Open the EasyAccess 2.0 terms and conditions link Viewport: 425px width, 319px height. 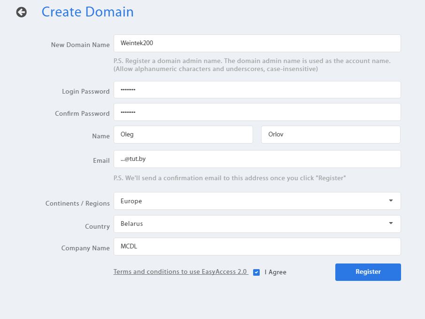click(180, 272)
